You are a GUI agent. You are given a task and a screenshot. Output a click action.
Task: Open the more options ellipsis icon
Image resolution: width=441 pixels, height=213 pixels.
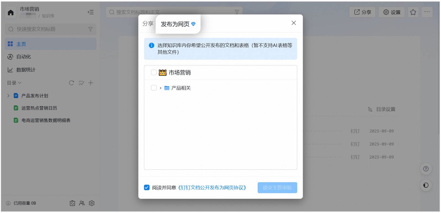coord(427,12)
